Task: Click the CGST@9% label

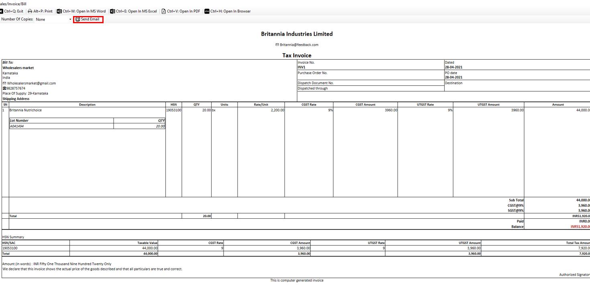Action: pos(516,205)
